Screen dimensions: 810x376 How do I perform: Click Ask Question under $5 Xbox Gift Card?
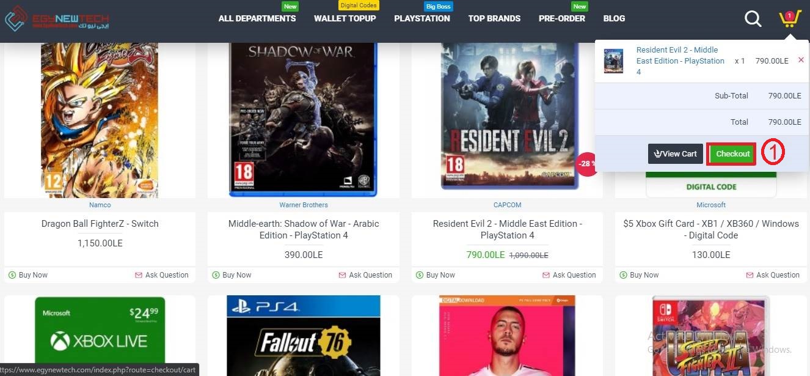(x=773, y=275)
